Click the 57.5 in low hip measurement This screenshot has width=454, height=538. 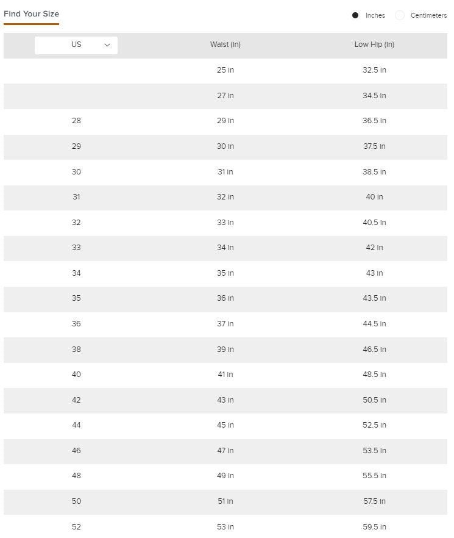[374, 501]
